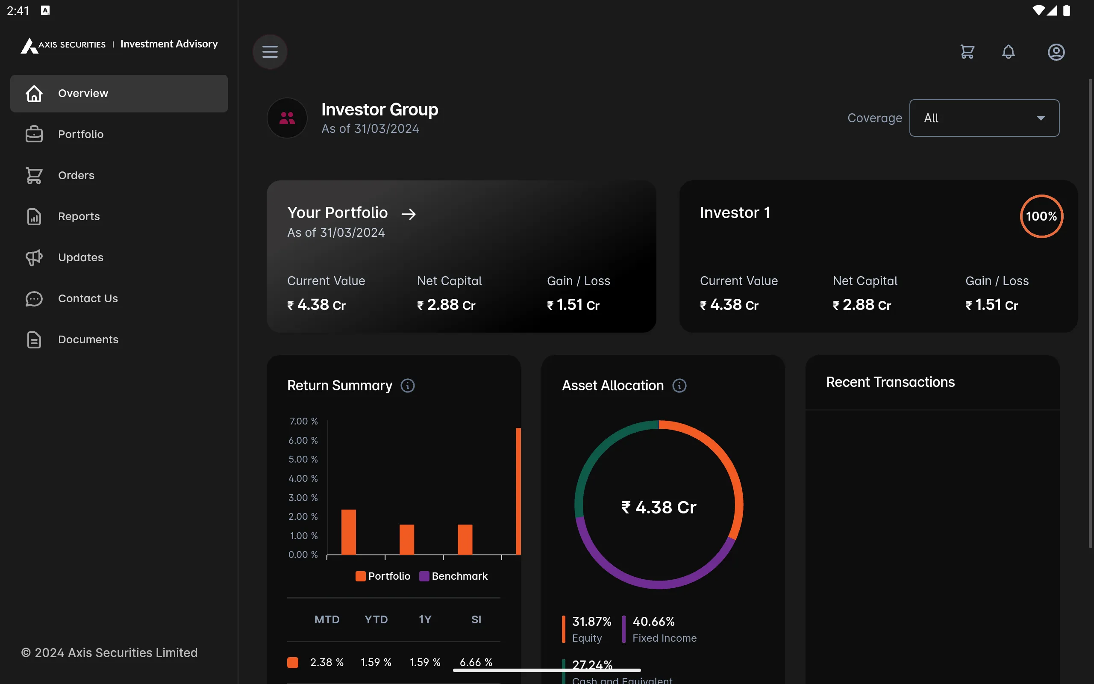The image size is (1094, 684).
Task: Click the Updates megaphone icon
Action: coord(34,257)
